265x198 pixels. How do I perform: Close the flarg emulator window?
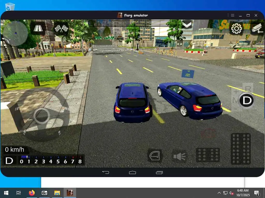tap(256, 15)
